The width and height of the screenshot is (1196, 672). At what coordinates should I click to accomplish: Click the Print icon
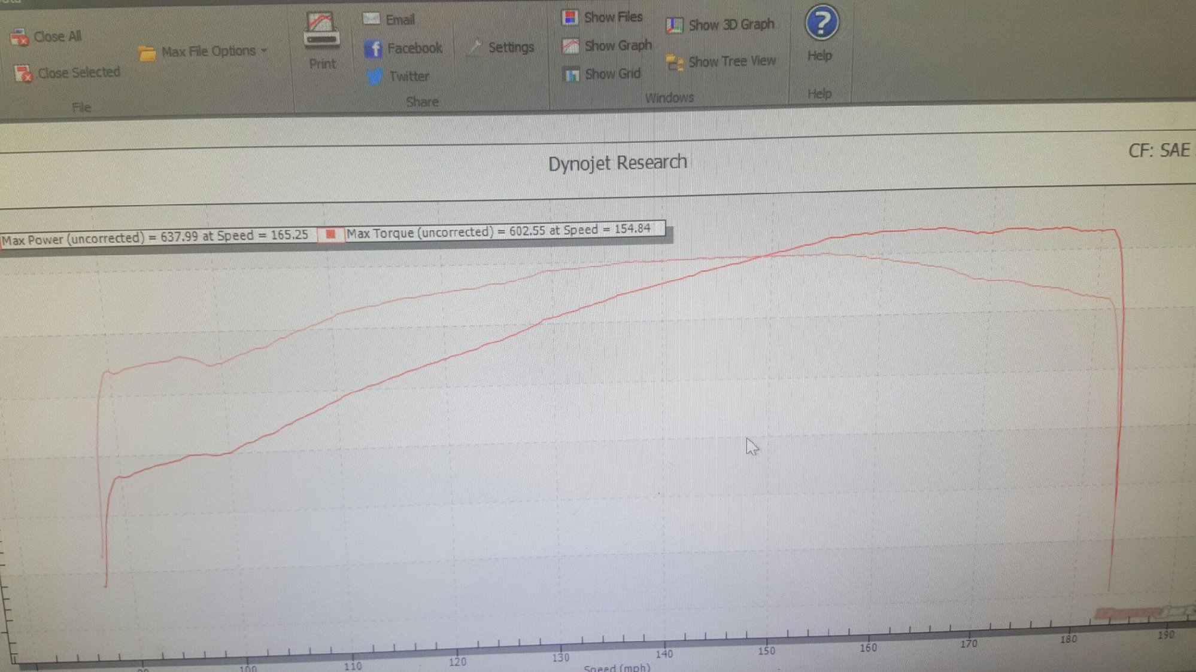point(321,30)
